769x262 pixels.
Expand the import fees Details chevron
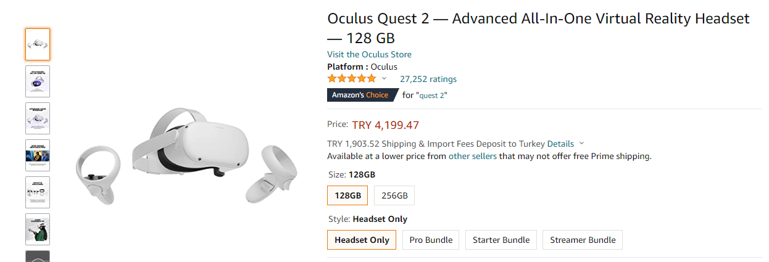[582, 144]
